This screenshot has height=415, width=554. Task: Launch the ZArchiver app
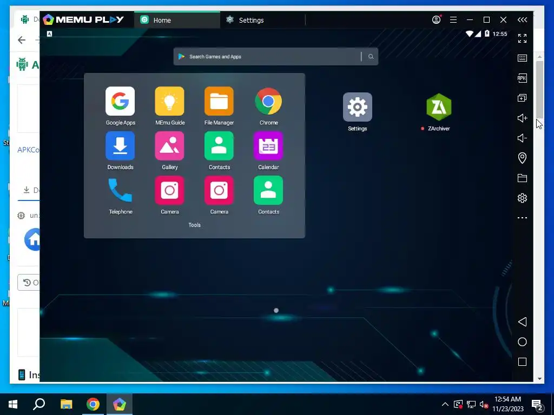pos(439,107)
